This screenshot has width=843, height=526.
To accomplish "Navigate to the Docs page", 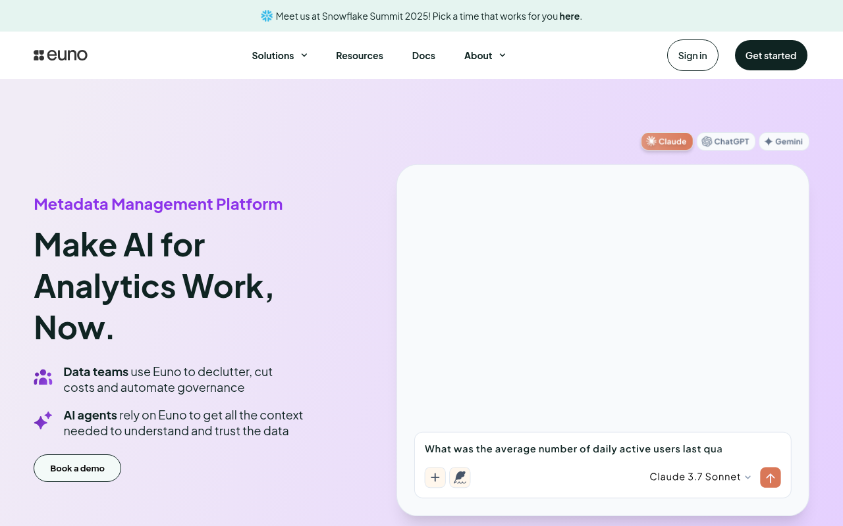I will pos(423,55).
